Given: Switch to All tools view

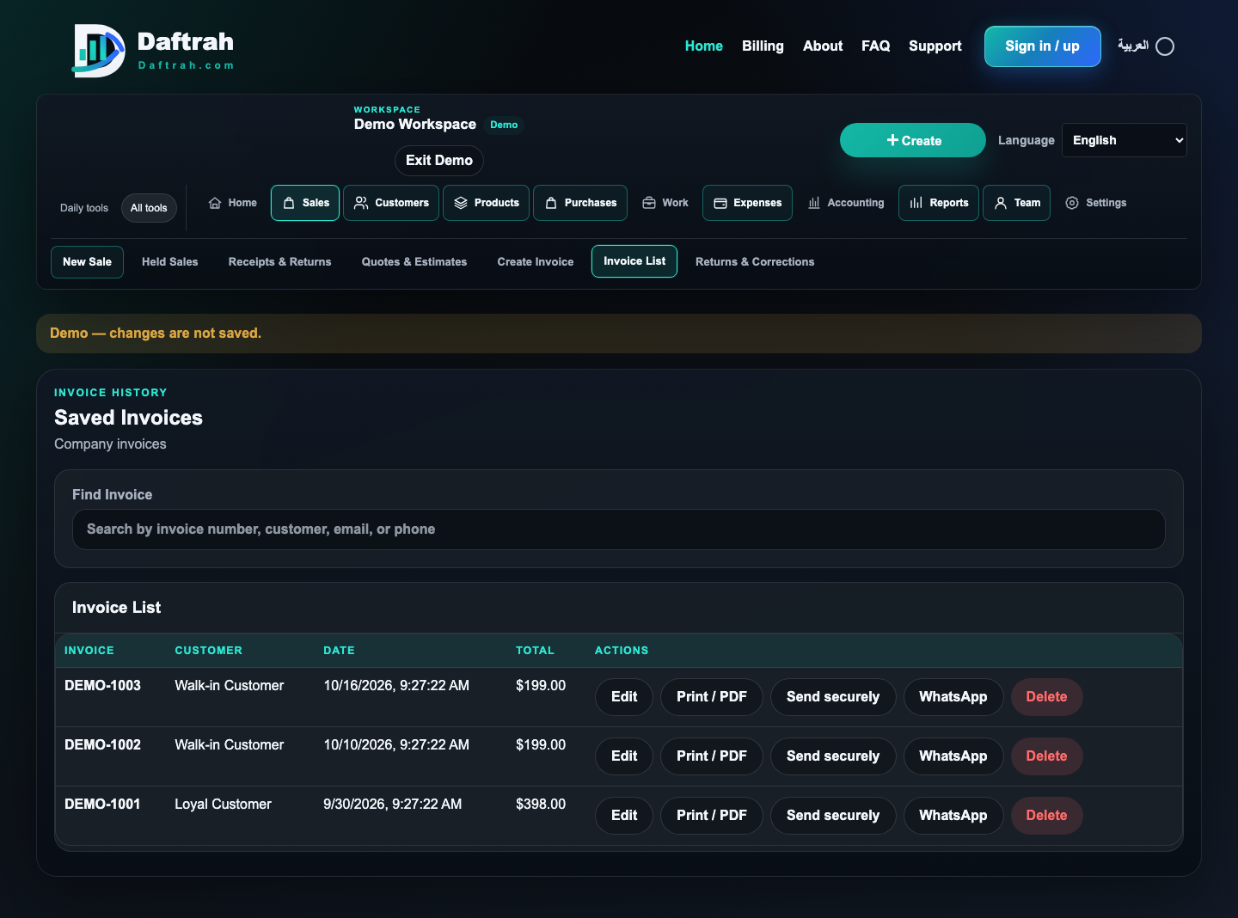Looking at the screenshot, I should (x=149, y=208).
